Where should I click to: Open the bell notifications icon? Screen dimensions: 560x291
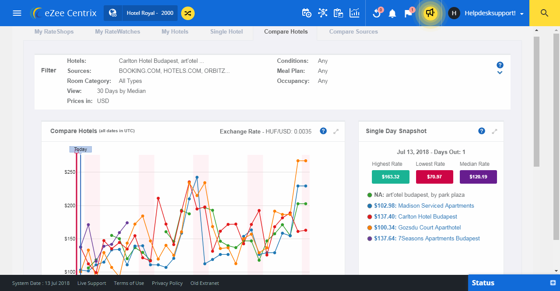point(392,14)
